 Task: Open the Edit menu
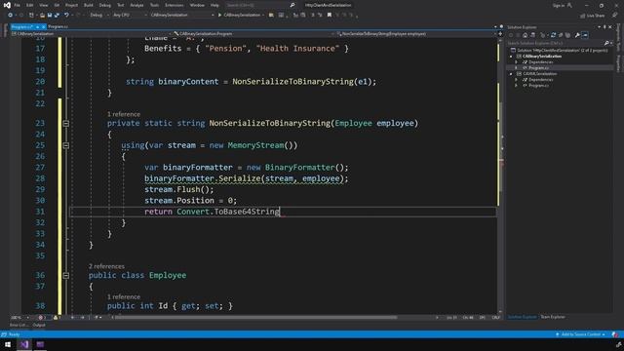[x=30, y=5]
